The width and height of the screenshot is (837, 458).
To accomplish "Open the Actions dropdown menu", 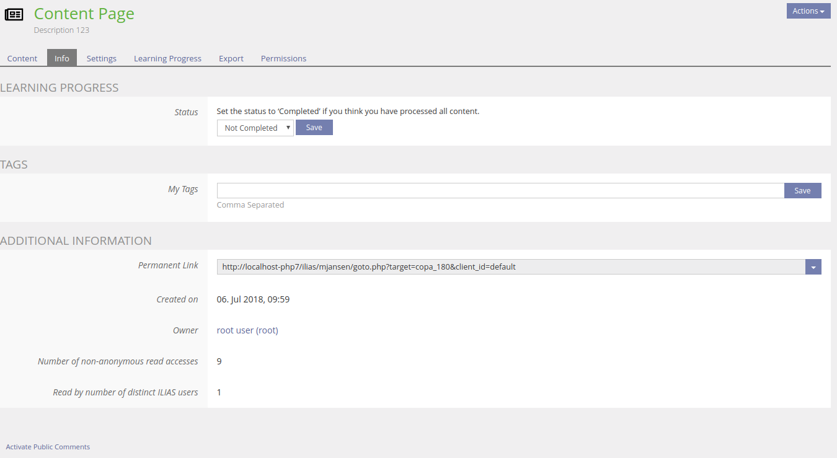I will [808, 11].
